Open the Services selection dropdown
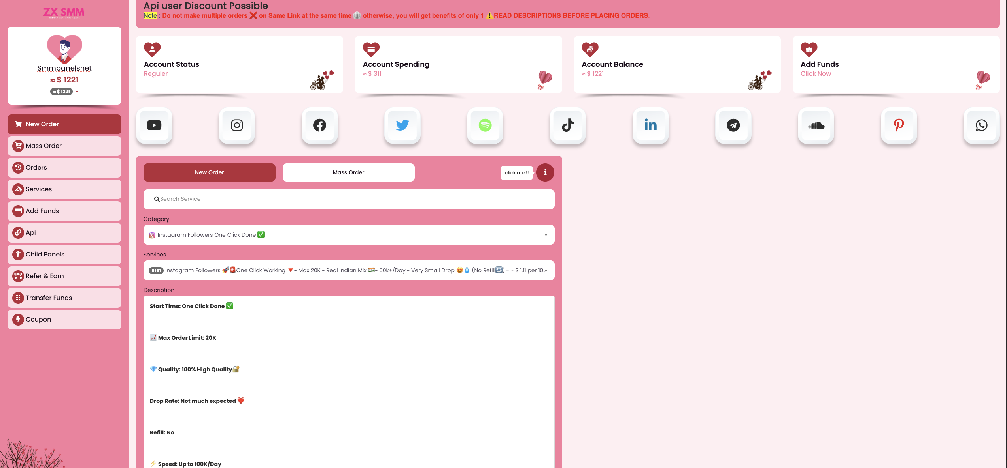 click(349, 270)
